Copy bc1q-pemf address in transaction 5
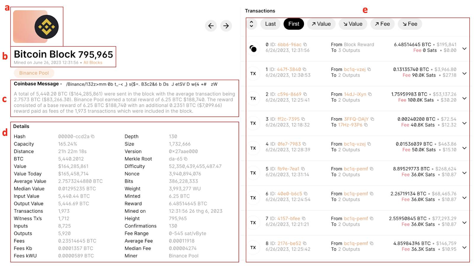Image resolution: width=474 pixels, height=266 pixels. pyautogui.click(x=371, y=169)
